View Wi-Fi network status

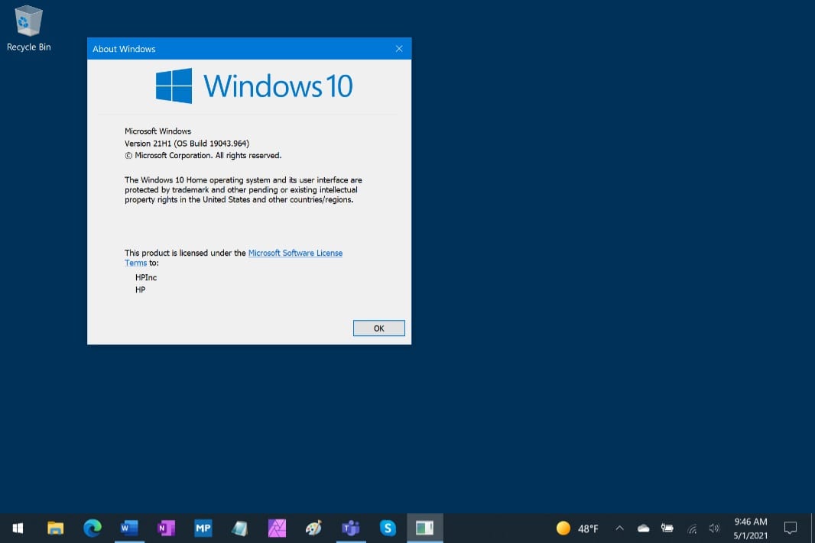(x=691, y=528)
